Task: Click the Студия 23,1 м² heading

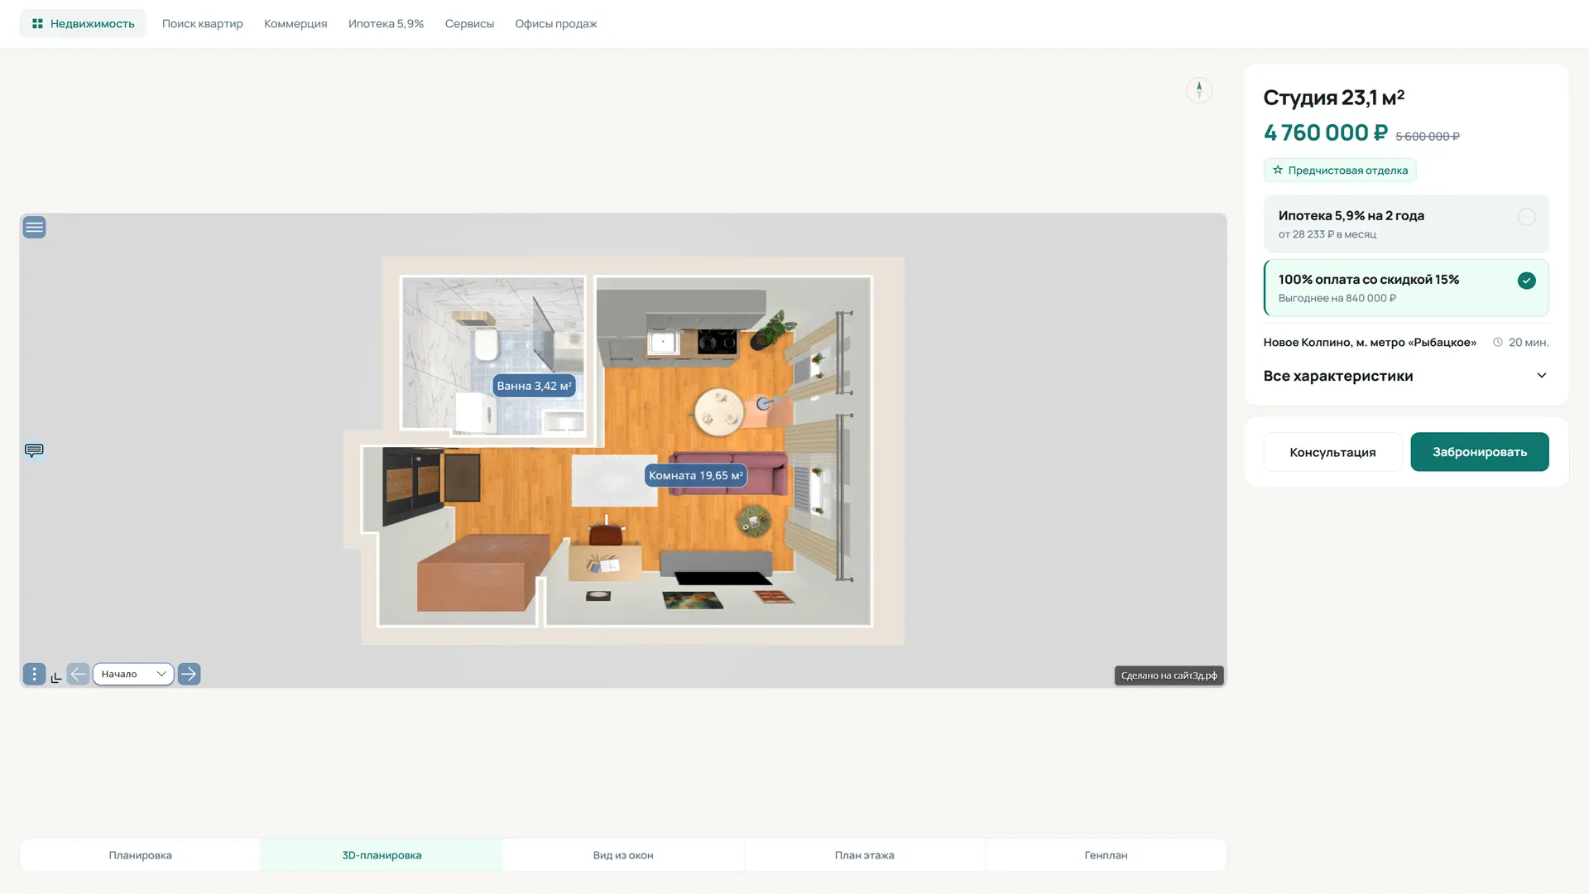Action: [x=1334, y=98]
